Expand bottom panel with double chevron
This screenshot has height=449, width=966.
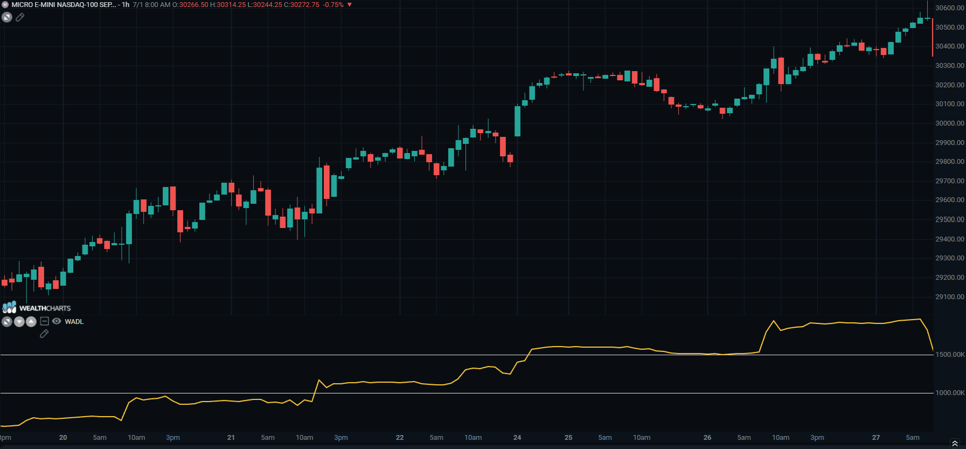pyautogui.click(x=955, y=443)
